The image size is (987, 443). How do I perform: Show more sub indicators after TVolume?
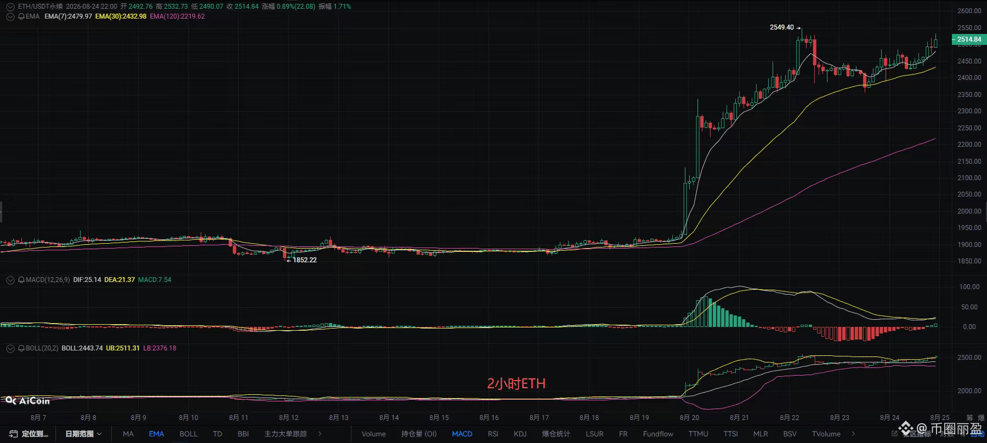click(x=854, y=434)
